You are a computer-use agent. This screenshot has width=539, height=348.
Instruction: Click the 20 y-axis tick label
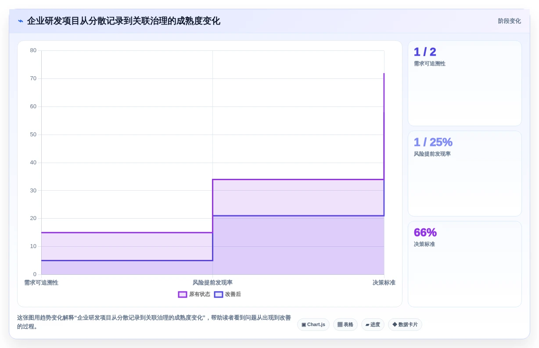(x=33, y=218)
